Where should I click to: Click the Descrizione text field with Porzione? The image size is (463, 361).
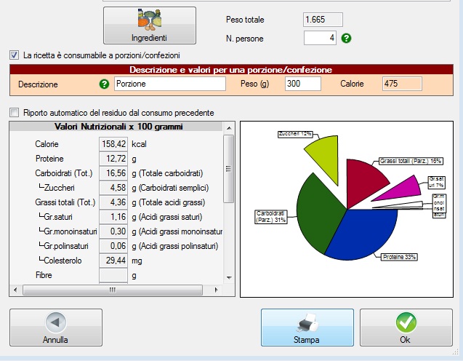click(x=170, y=84)
